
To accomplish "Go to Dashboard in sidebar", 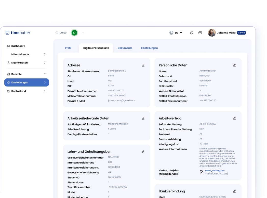I will pyautogui.click(x=18, y=46).
